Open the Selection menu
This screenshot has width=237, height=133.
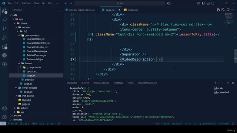click(26, 3)
